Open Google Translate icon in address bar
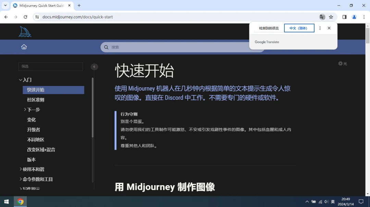Viewport: 370px width, 207px height. click(322, 17)
